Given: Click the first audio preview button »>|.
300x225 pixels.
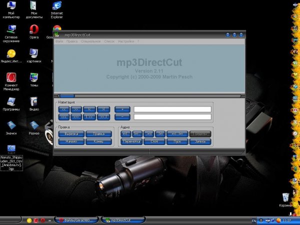Looking at the screenshot, I should (125, 134).
